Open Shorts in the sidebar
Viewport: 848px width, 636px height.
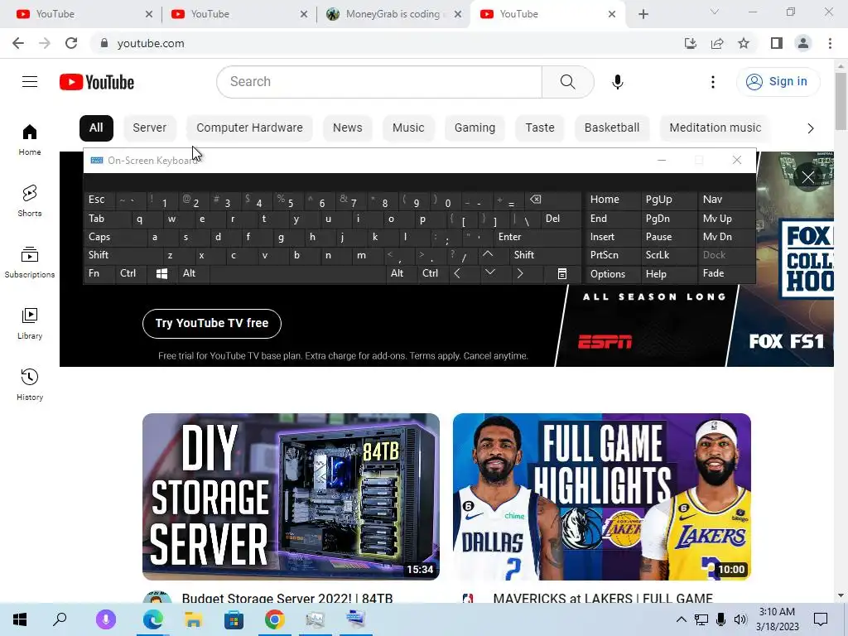(x=30, y=200)
